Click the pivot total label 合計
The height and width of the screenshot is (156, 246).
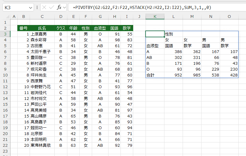point(155,75)
